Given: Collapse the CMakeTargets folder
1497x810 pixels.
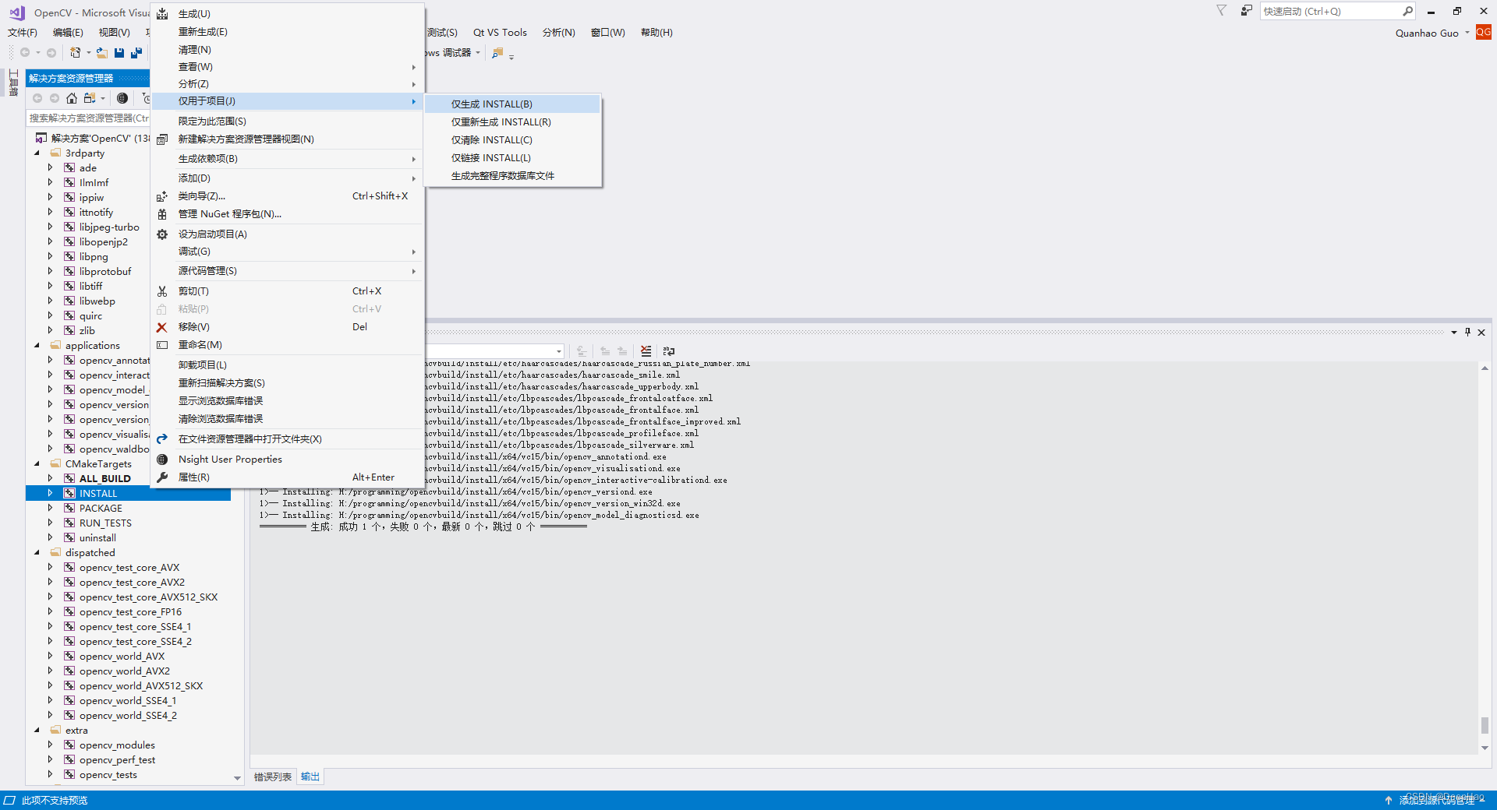Looking at the screenshot, I should pyautogui.click(x=37, y=464).
